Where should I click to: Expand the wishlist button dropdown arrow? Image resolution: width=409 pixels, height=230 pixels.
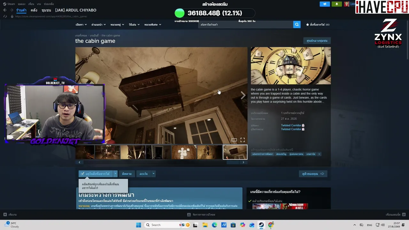(x=115, y=174)
